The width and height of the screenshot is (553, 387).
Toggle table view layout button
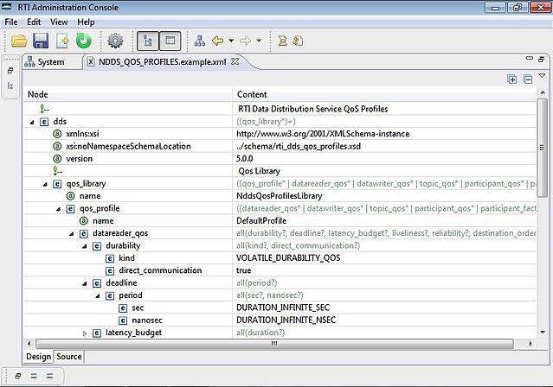(170, 41)
